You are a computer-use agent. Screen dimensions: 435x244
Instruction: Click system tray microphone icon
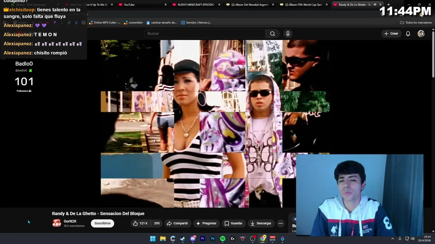pyautogui.click(x=400, y=239)
